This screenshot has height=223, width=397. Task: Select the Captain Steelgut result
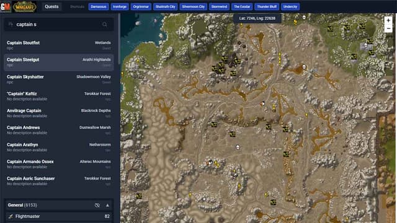[x=58, y=62]
